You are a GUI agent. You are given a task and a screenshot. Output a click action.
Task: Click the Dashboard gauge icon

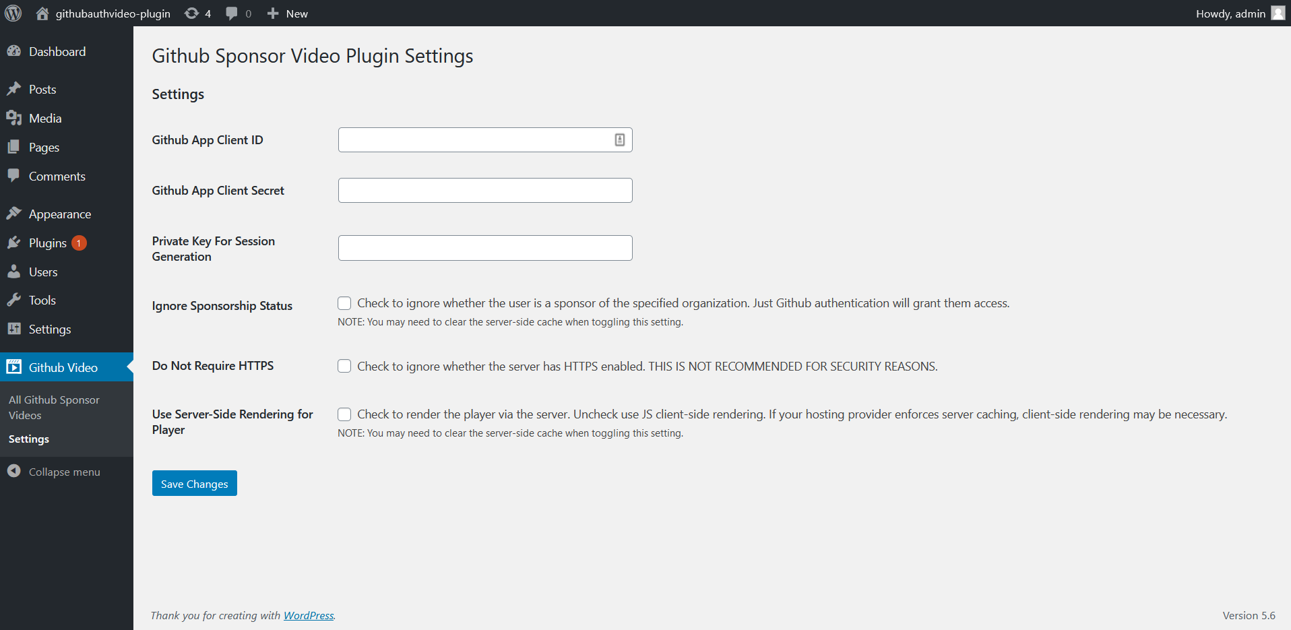tap(13, 52)
